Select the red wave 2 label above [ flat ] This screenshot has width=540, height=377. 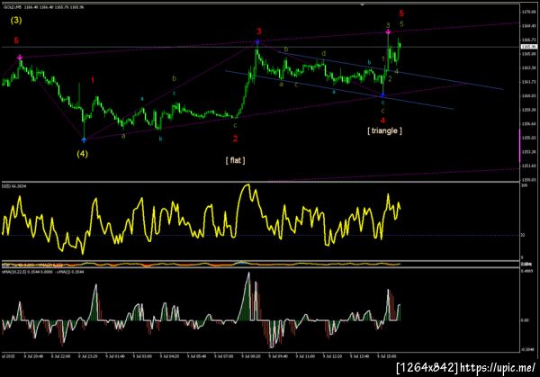point(235,139)
